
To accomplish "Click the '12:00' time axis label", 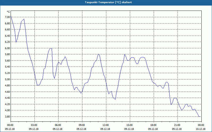I will [106, 125].
